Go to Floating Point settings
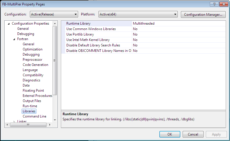Image resolution: width=230 pixels, height=141 pixels. tap(33, 91)
